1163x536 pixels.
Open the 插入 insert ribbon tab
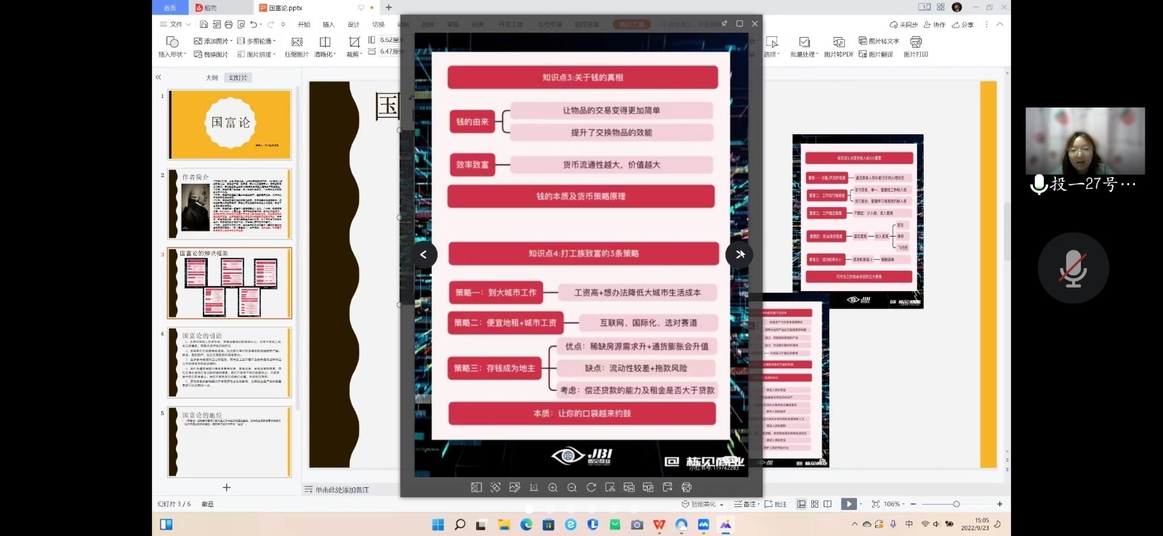point(329,25)
